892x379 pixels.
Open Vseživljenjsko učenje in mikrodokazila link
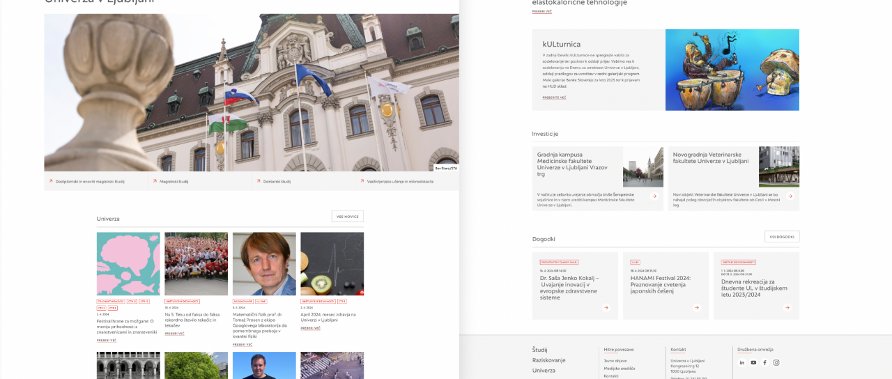396,181
